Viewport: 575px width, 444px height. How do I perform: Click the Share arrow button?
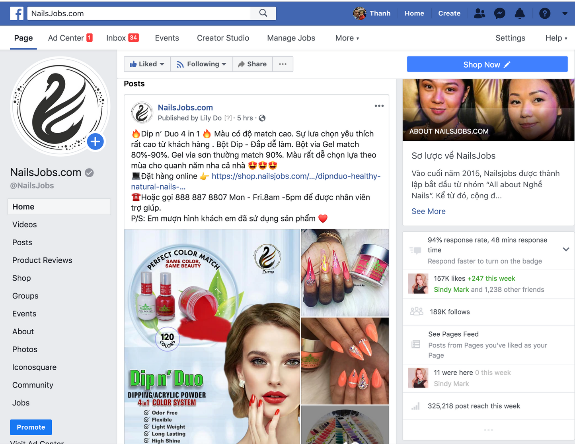click(x=252, y=64)
